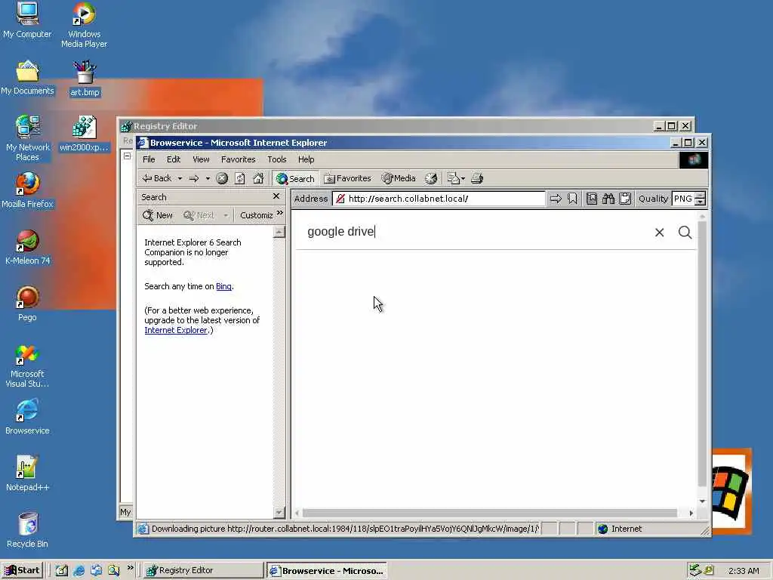Select the Windows Media Player desktop icon

pyautogui.click(x=84, y=25)
